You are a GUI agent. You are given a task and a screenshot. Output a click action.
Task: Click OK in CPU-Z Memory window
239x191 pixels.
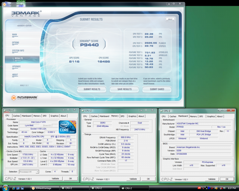148,179
